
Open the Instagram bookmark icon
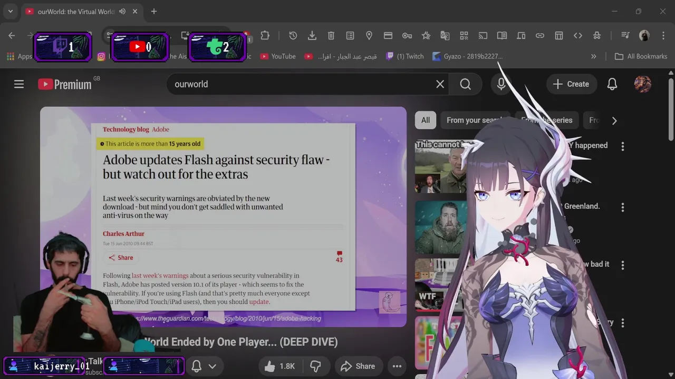(101, 56)
